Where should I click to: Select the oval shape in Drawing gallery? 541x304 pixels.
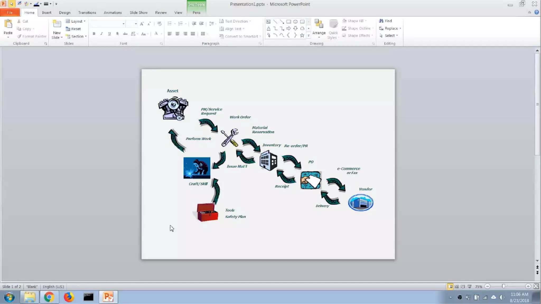coord(295,22)
